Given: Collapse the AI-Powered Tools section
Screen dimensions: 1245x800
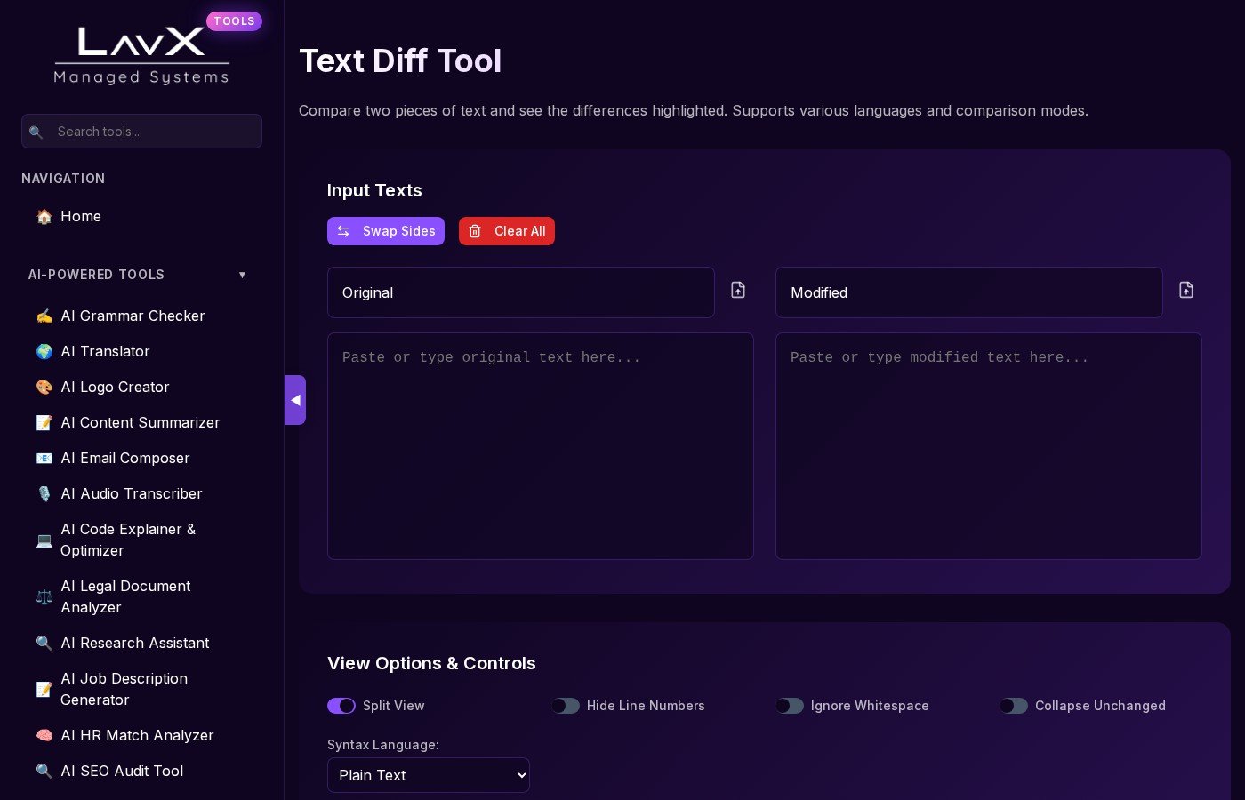Looking at the screenshot, I should pos(242,275).
